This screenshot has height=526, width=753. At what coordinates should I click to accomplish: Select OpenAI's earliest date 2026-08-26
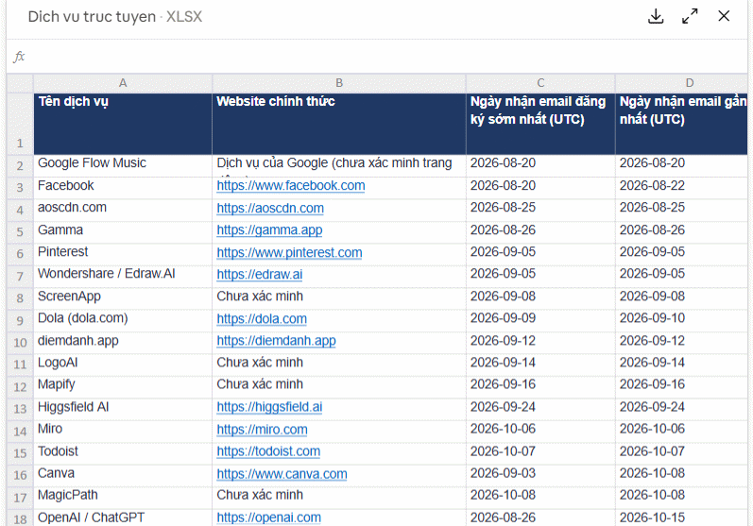pyautogui.click(x=540, y=518)
